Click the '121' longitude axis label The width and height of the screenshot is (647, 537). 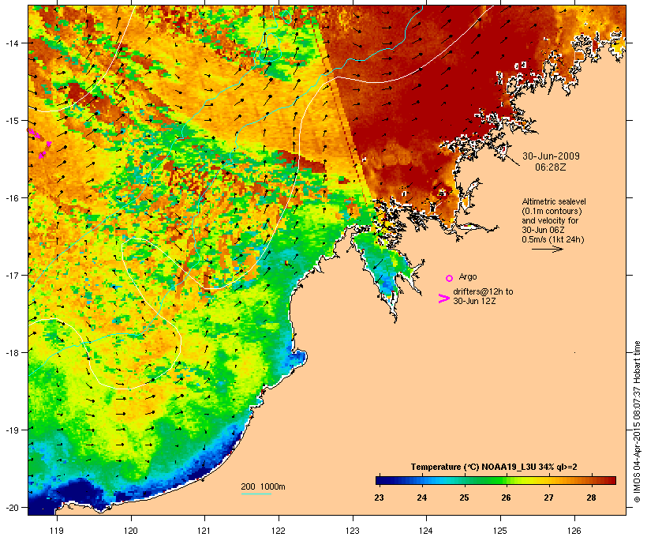204,531
